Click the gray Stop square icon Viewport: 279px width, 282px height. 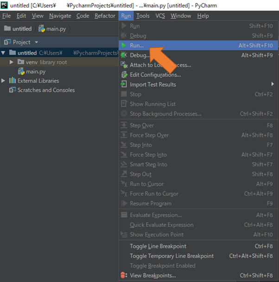[x=124, y=94]
